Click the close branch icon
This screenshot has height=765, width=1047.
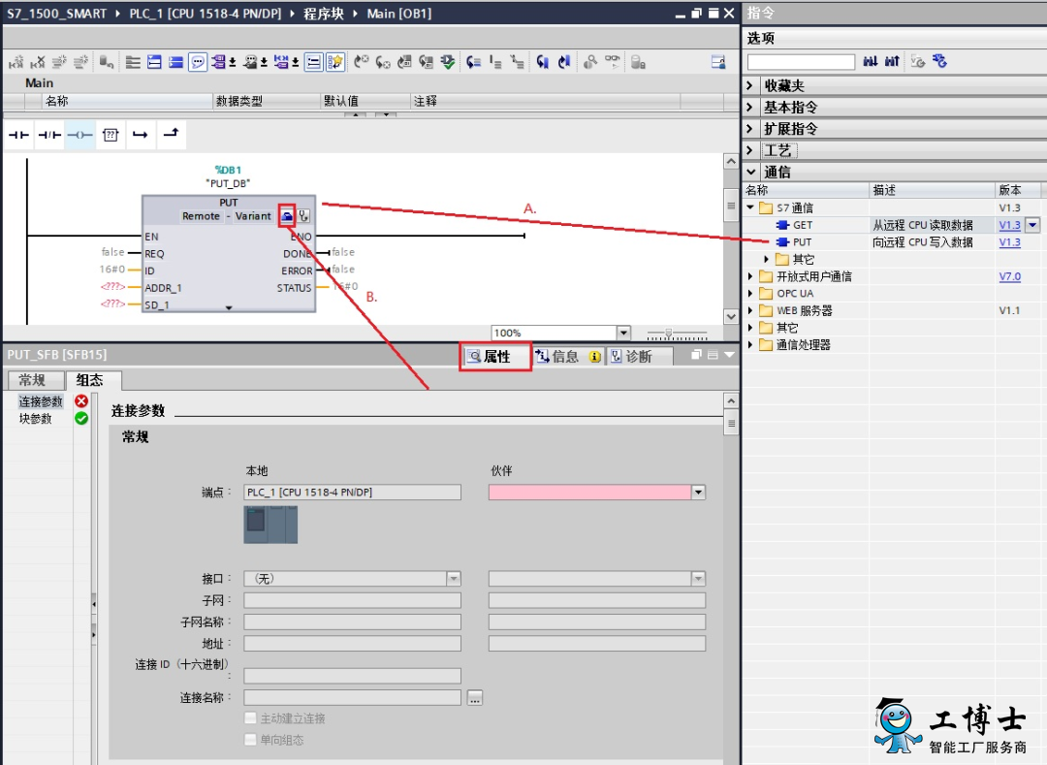pos(171,135)
